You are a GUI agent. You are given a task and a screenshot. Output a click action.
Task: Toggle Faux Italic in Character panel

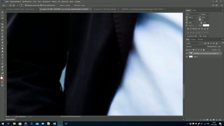pos(191,29)
